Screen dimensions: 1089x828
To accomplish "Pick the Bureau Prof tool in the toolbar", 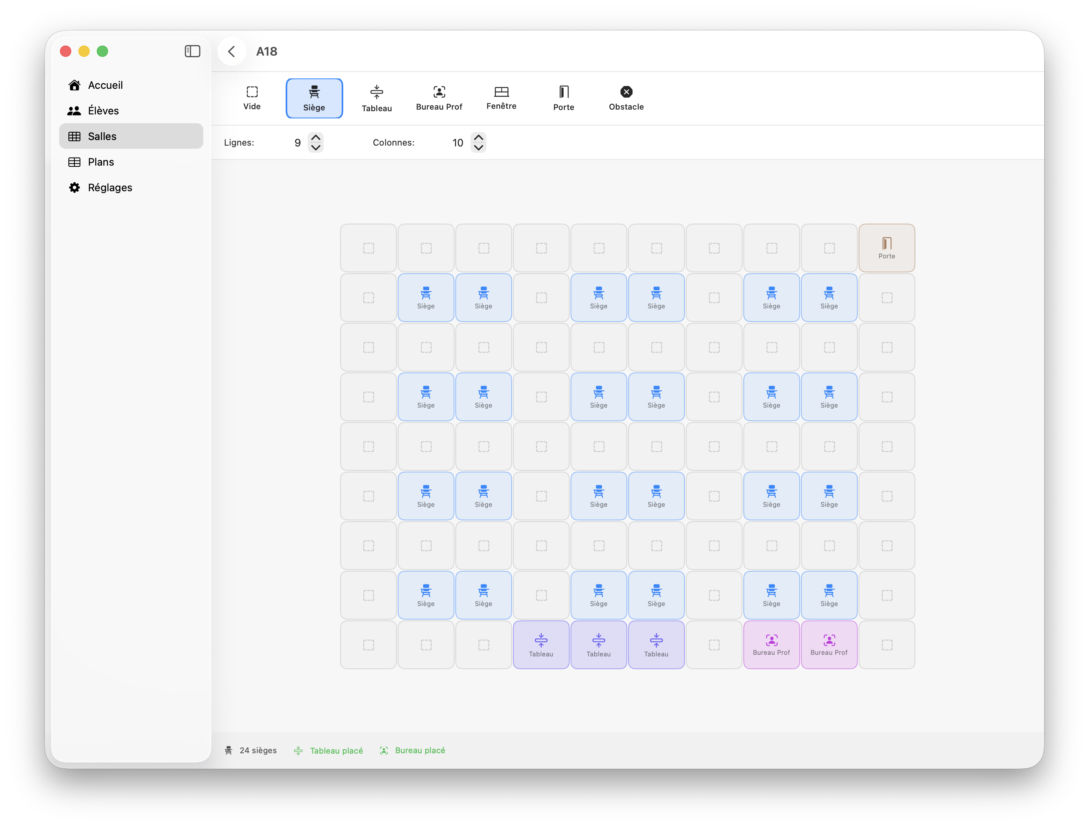I will click(x=439, y=98).
